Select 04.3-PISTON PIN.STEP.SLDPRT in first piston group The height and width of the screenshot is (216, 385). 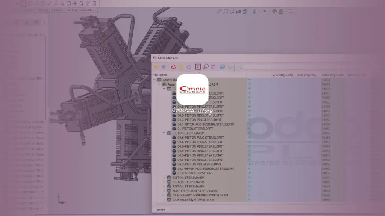199,120
